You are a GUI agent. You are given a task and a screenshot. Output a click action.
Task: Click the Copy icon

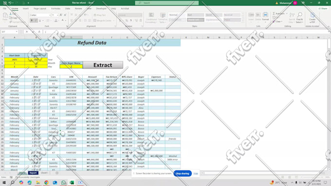[x=11, y=18]
